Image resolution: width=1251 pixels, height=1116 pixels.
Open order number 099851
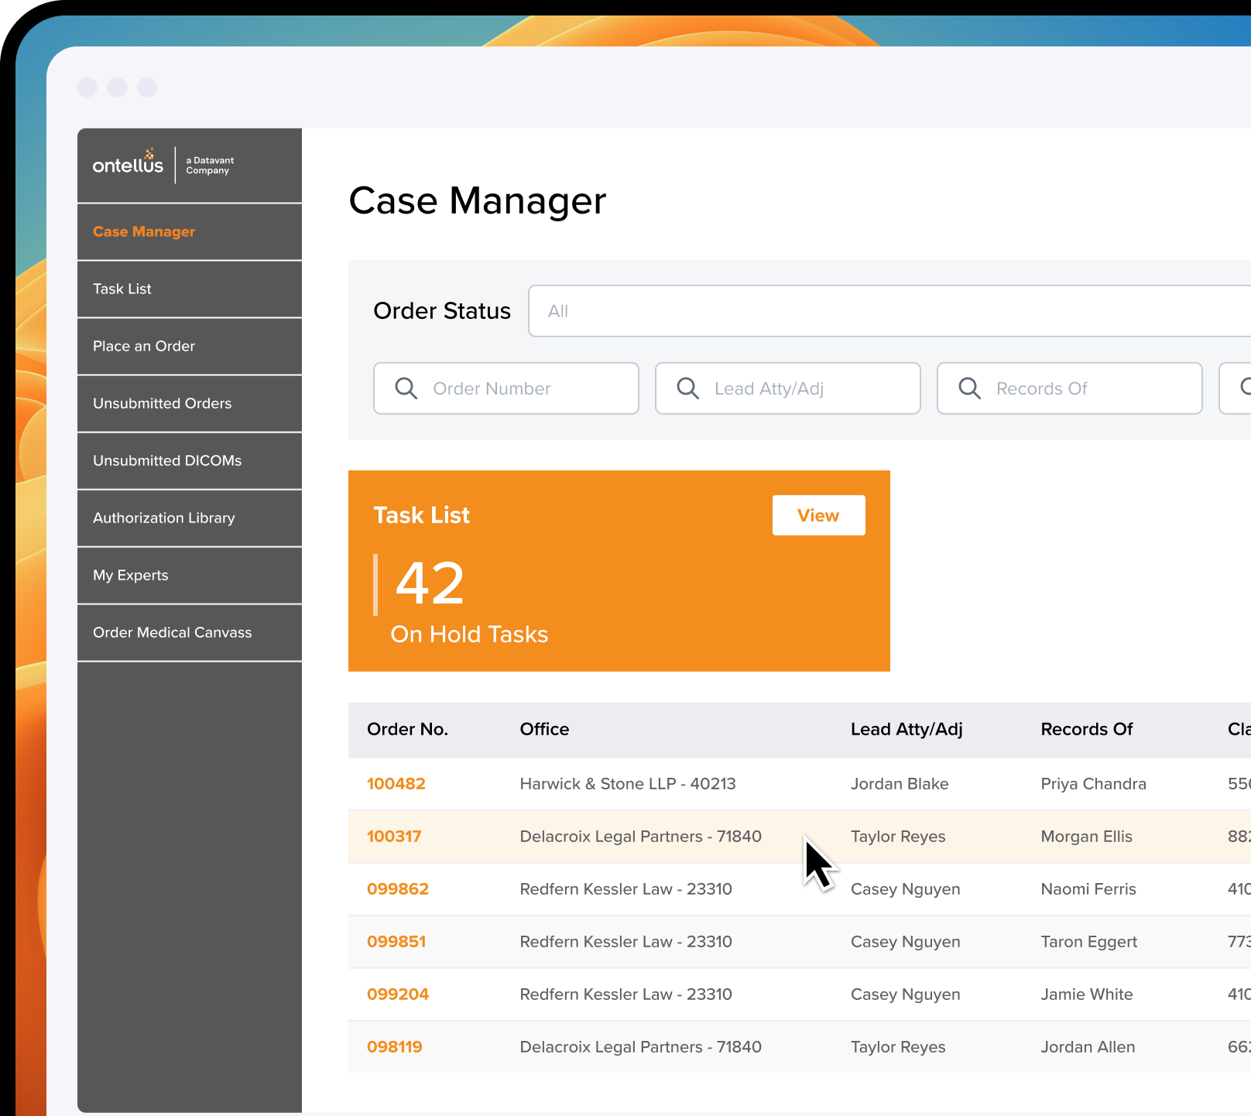[x=396, y=942]
